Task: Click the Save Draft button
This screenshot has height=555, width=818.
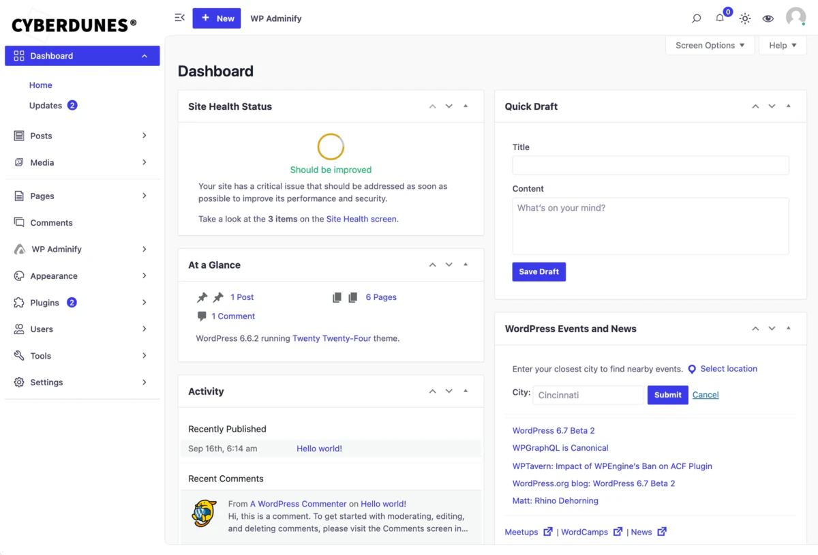Action: point(539,272)
